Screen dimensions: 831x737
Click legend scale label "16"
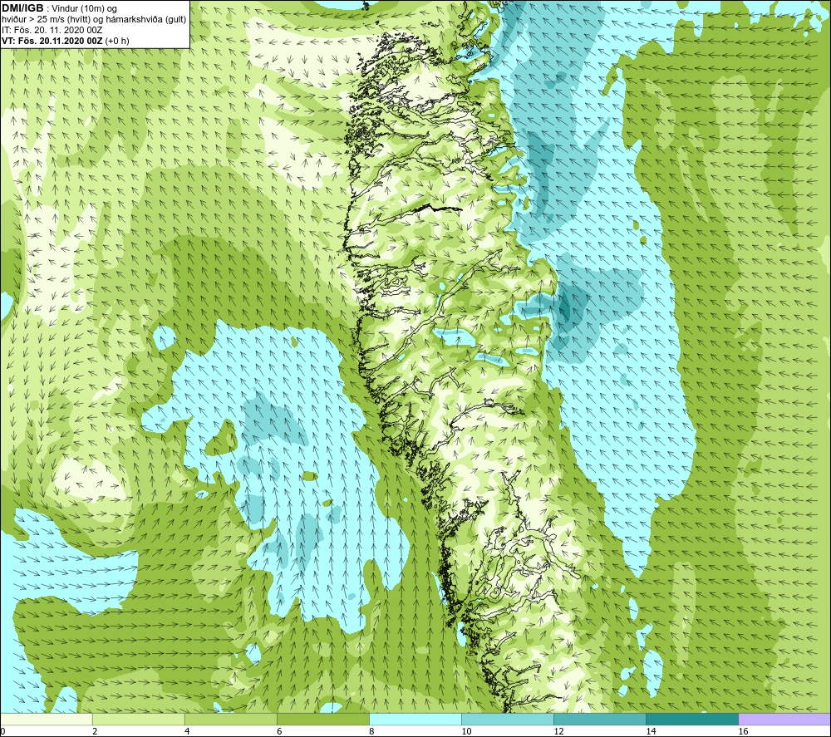(743, 732)
